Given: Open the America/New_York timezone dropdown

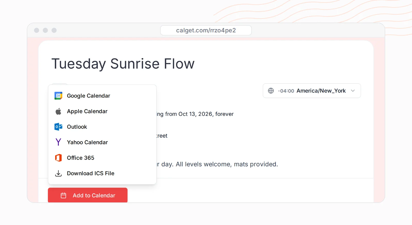Looking at the screenshot, I should tap(312, 91).
